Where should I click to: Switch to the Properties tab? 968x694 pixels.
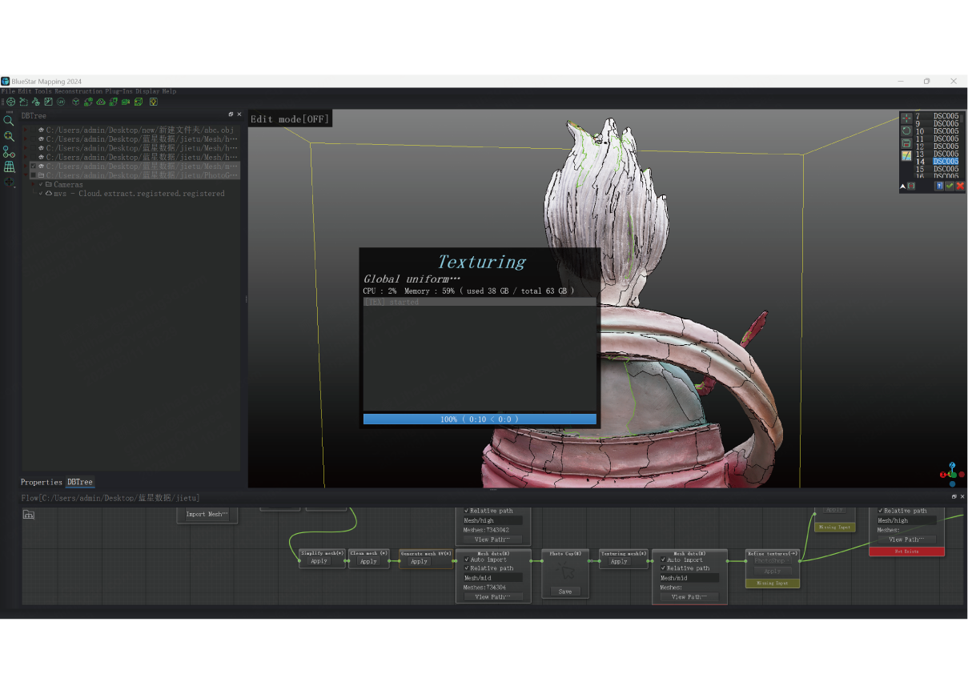pos(41,482)
